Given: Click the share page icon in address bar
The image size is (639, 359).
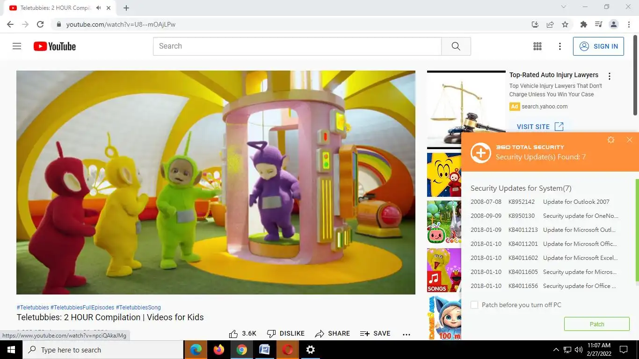Looking at the screenshot, I should coord(550,24).
